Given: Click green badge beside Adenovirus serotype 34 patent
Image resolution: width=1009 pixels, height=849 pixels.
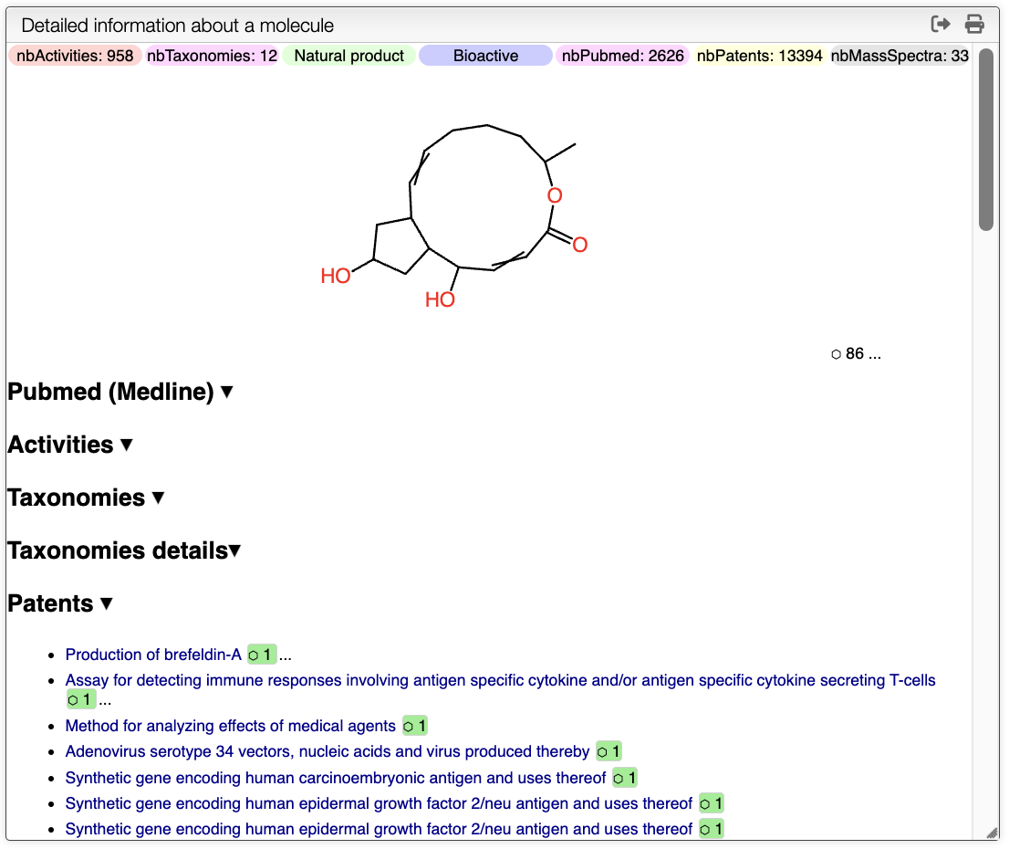Looking at the screenshot, I should point(609,751).
